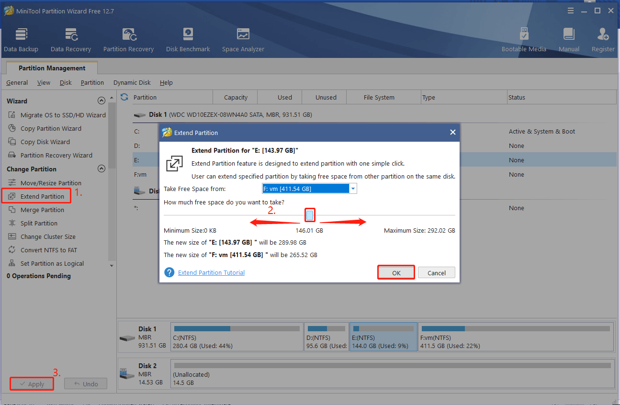
Task: Select the Unallocated 14.5 GB block
Action: point(392,374)
